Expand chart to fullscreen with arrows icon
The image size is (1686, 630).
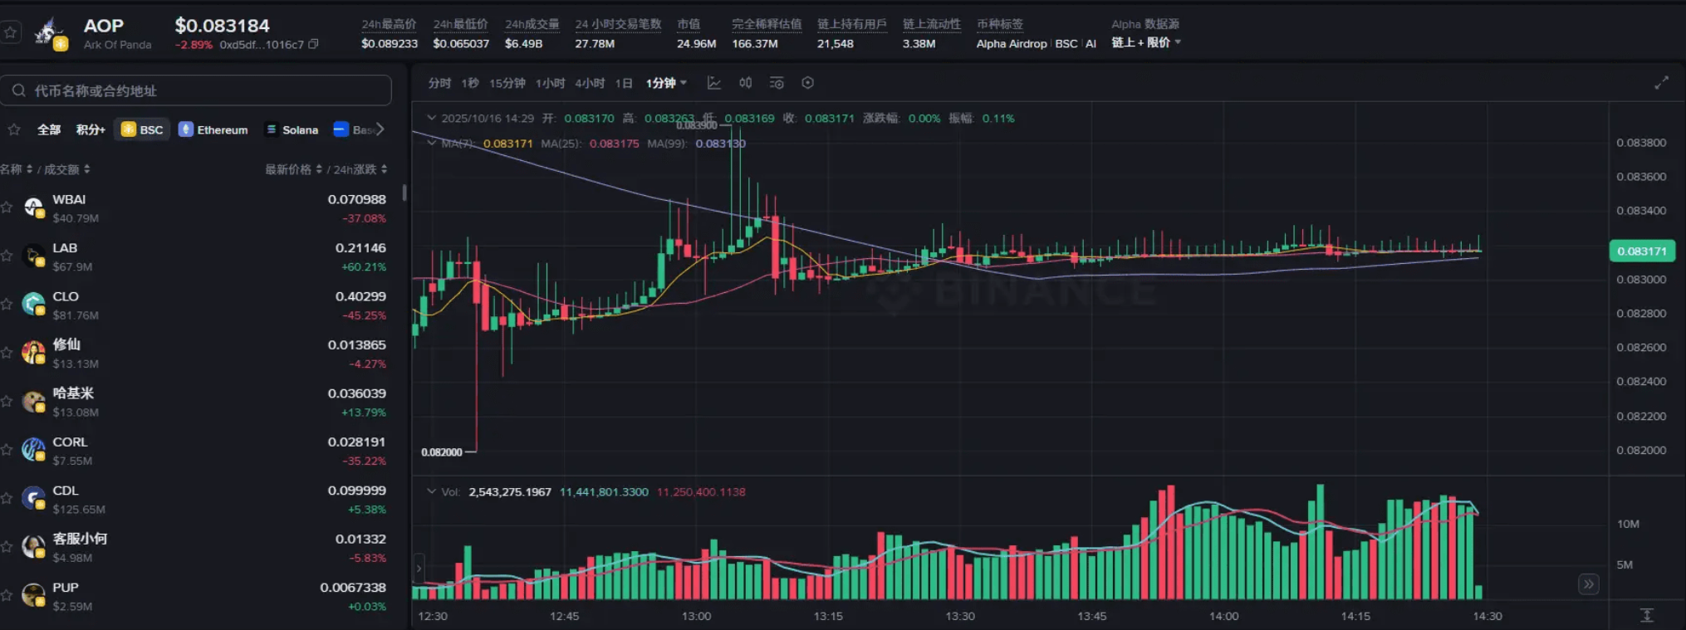pos(1661,83)
